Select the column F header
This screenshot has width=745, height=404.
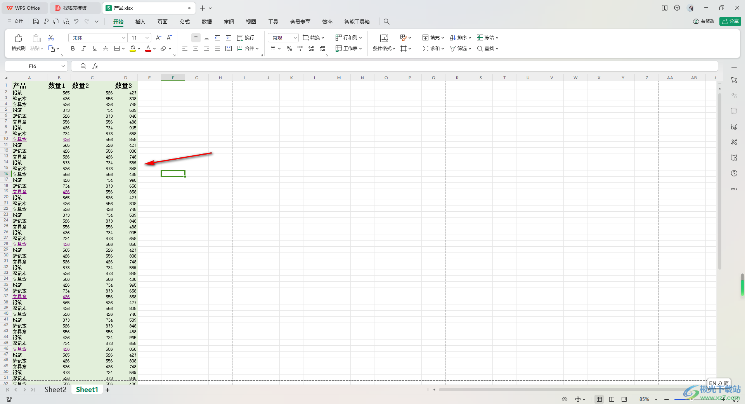[x=173, y=78]
